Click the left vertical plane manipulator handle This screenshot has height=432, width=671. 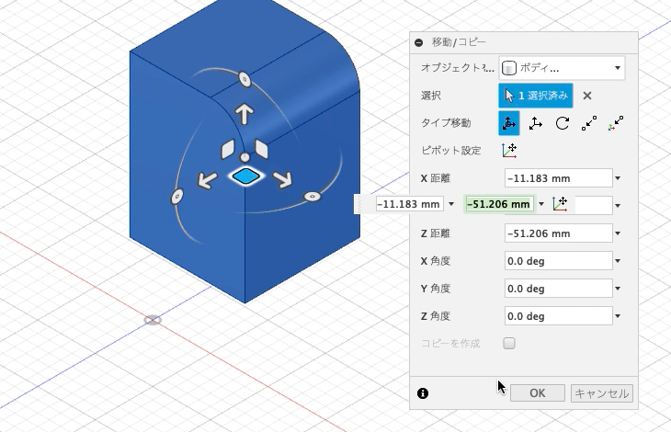point(228,149)
